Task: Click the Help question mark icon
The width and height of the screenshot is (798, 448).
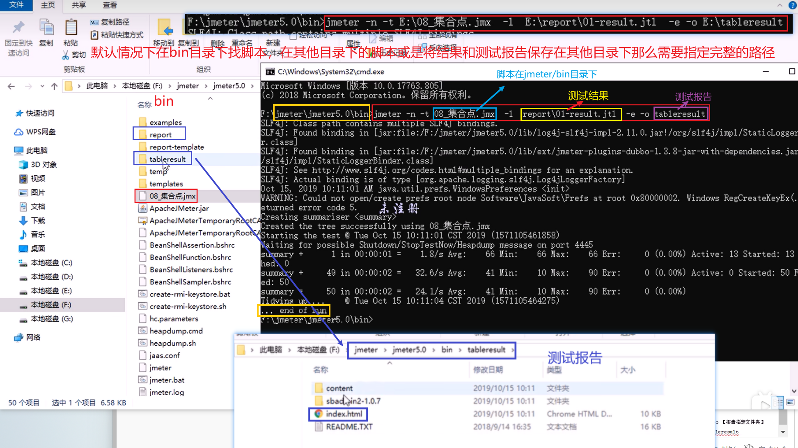Action: tap(792, 5)
